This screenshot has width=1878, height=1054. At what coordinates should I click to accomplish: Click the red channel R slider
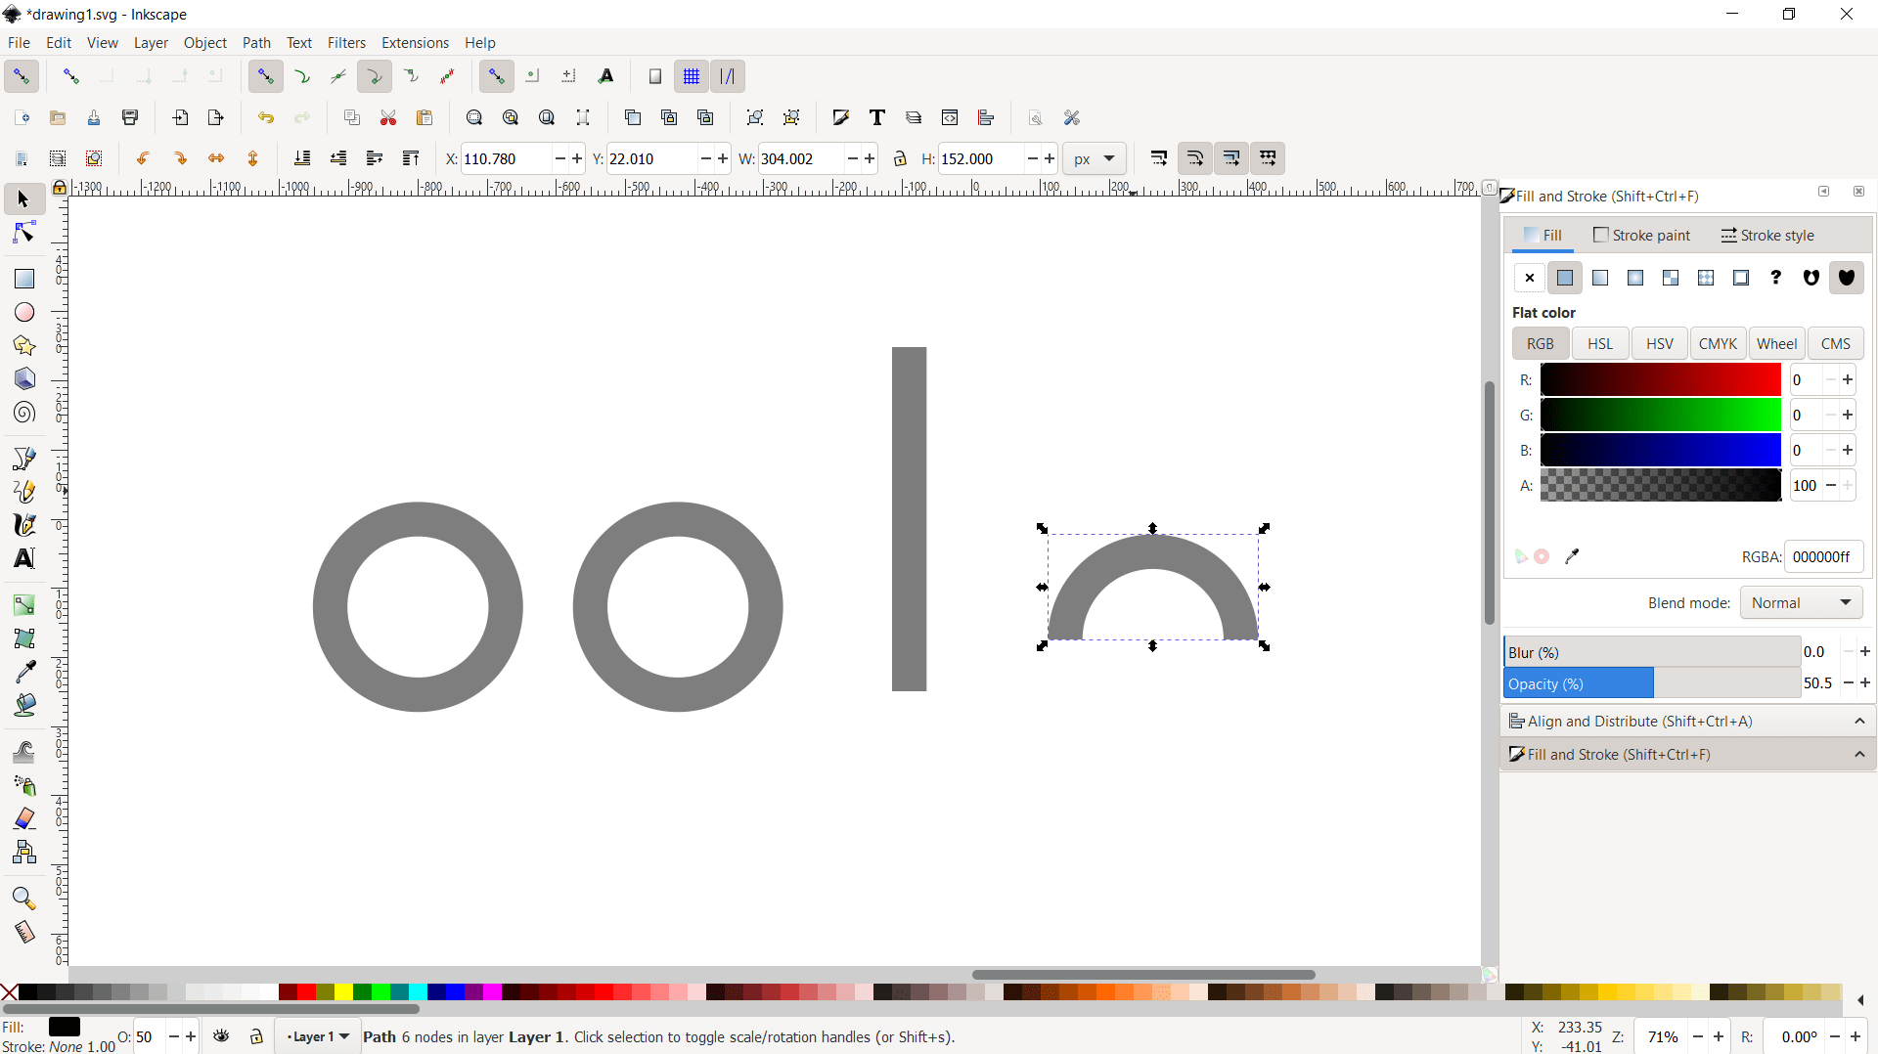[1660, 380]
